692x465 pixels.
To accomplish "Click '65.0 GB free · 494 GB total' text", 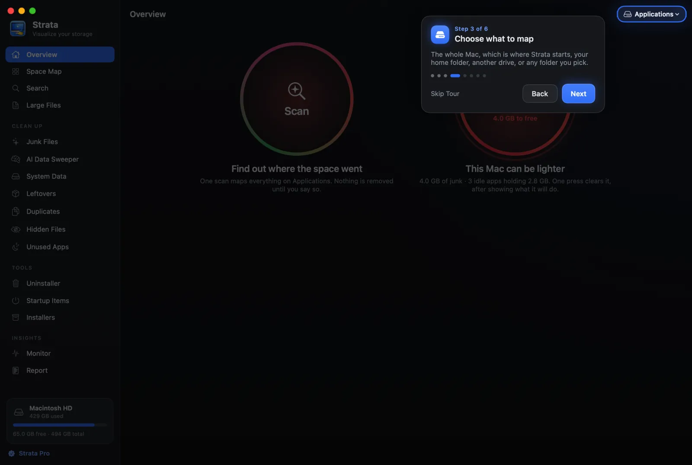I will tap(48, 434).
